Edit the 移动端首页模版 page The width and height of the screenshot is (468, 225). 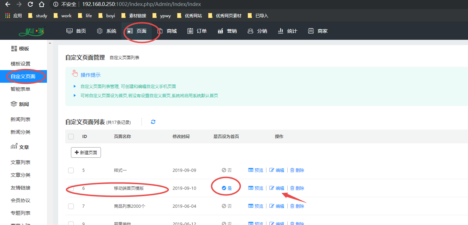[x=277, y=188]
